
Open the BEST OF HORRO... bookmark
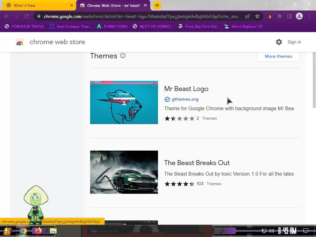(x=152, y=27)
